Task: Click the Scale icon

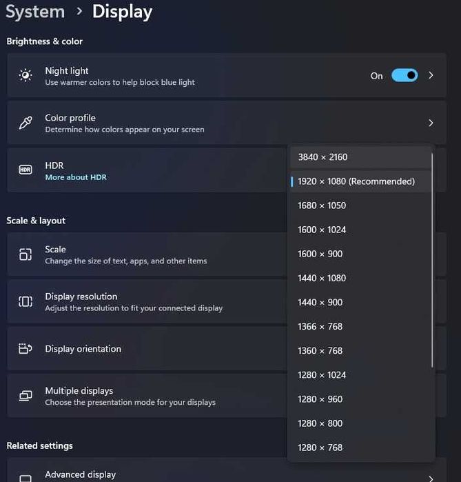Action: pos(25,254)
